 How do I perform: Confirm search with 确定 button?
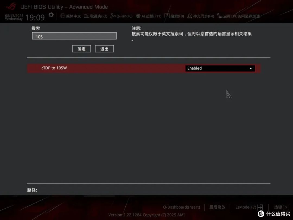pyautogui.click(x=81, y=49)
